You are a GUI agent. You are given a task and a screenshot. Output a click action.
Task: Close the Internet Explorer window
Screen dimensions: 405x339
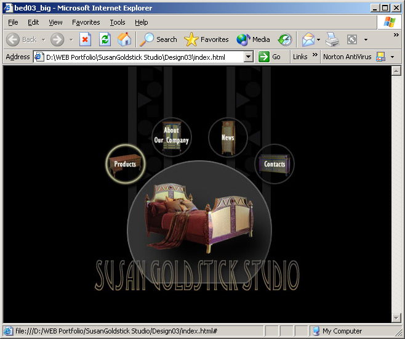coord(396,8)
